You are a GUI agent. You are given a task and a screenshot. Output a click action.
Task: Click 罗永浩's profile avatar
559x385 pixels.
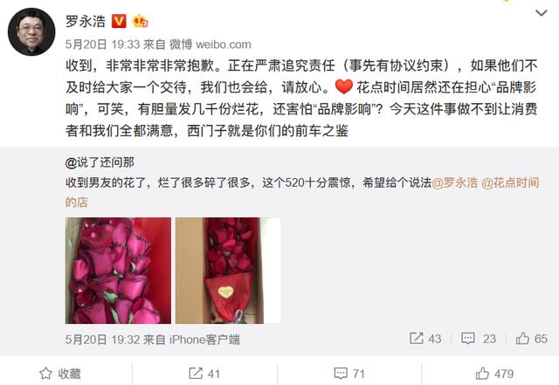click(x=31, y=31)
